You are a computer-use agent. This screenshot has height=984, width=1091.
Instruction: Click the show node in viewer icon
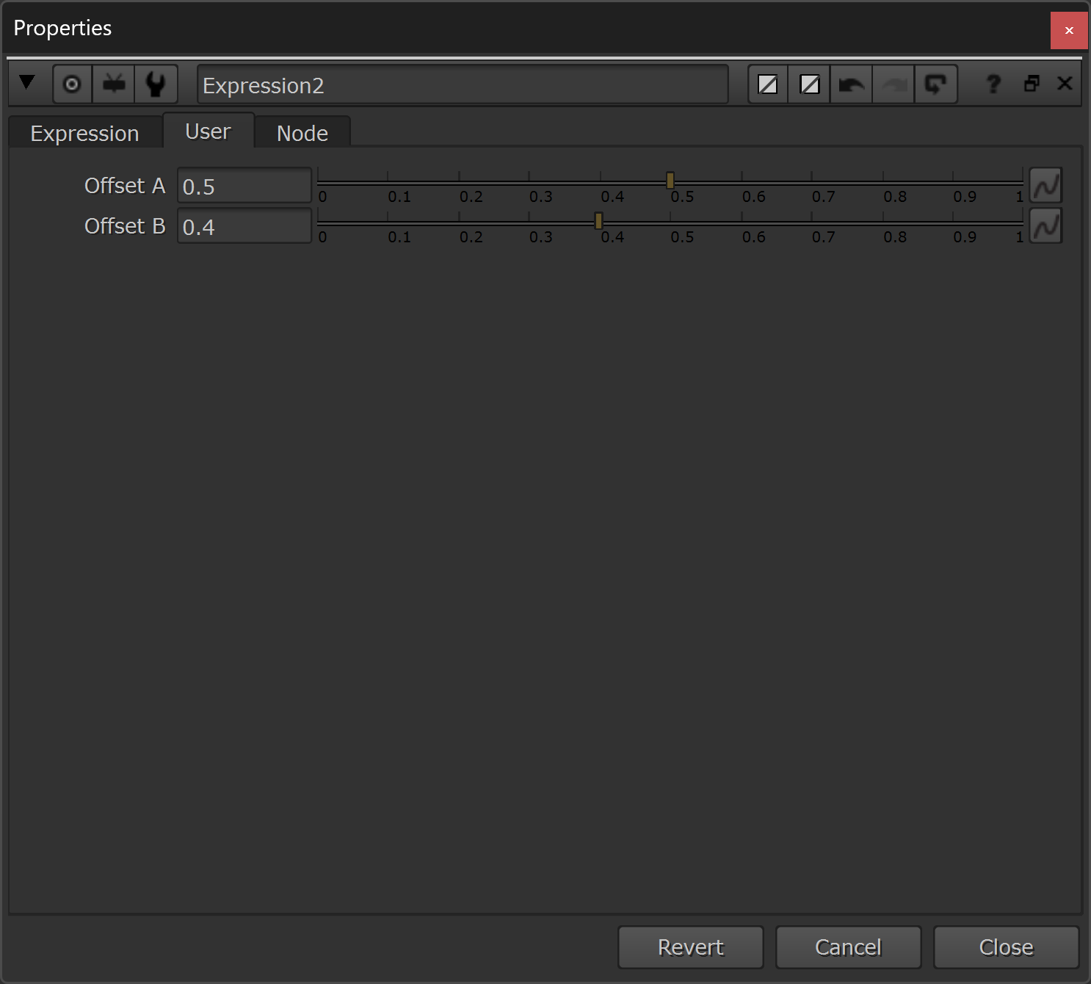(x=114, y=84)
